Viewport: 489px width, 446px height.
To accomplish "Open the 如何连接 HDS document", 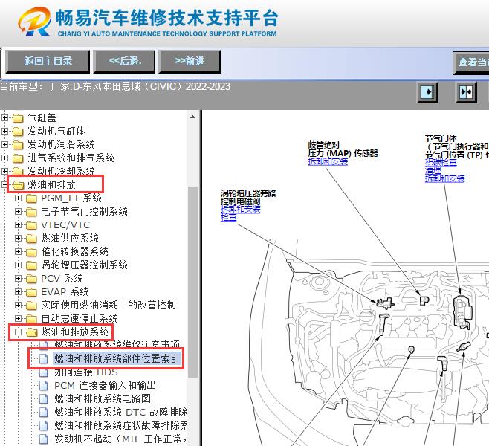I will click(x=86, y=372).
